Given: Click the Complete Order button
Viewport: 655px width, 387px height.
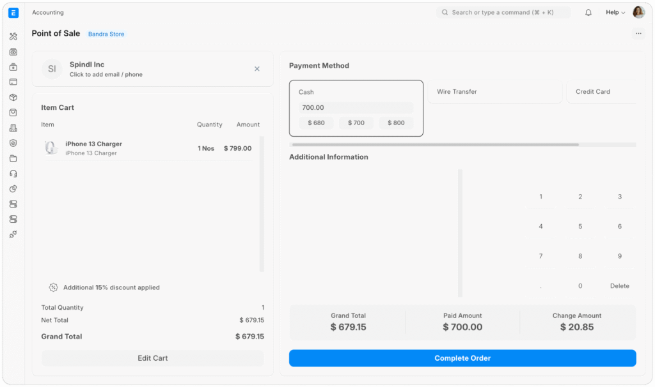Looking at the screenshot, I should 462,358.
